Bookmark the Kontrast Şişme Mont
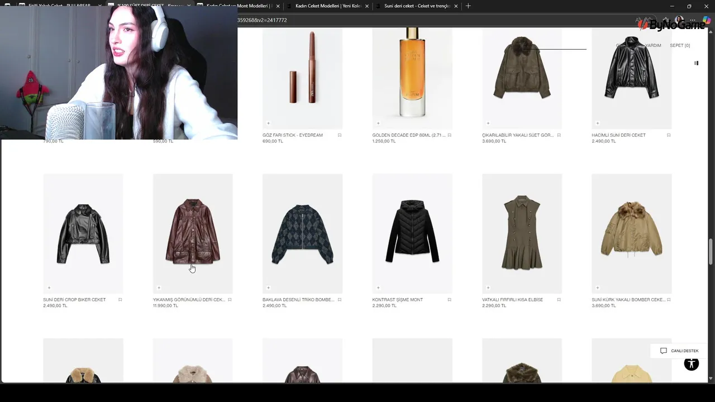The image size is (715, 402). 449,300
